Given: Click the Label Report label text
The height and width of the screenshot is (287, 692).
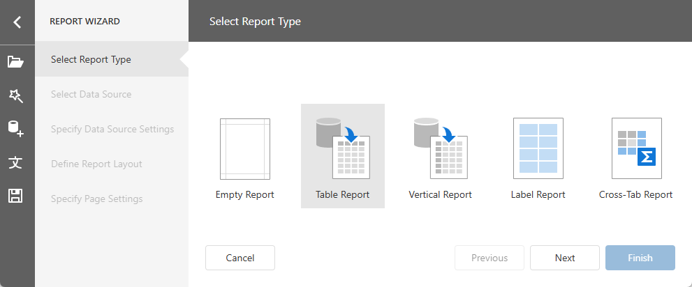Looking at the screenshot, I should [x=538, y=194].
